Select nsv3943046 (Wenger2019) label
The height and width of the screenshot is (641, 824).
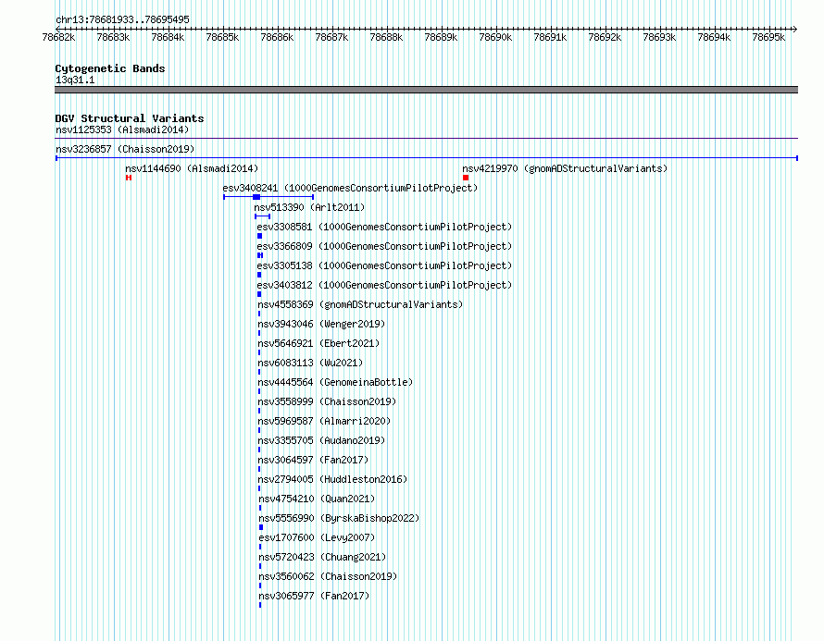click(x=321, y=324)
